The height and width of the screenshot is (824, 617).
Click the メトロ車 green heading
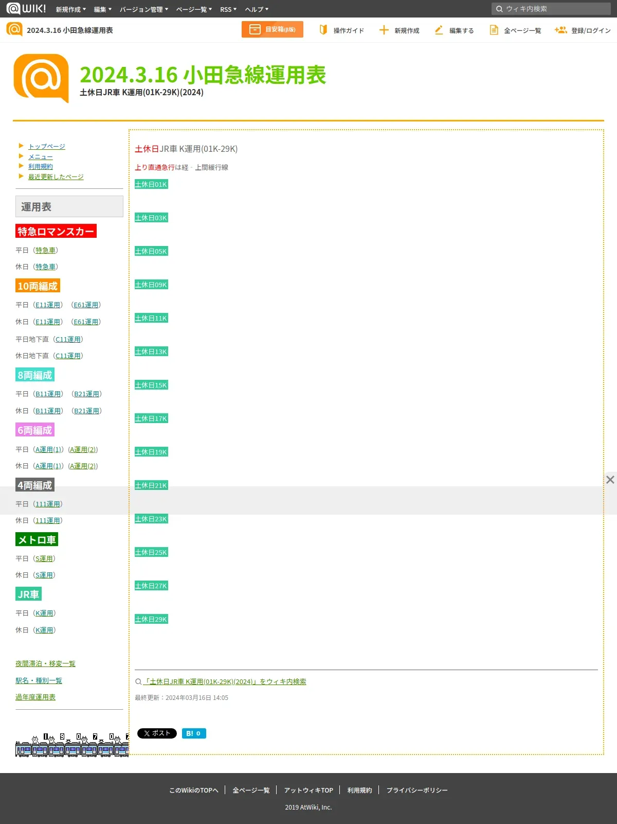click(x=37, y=539)
